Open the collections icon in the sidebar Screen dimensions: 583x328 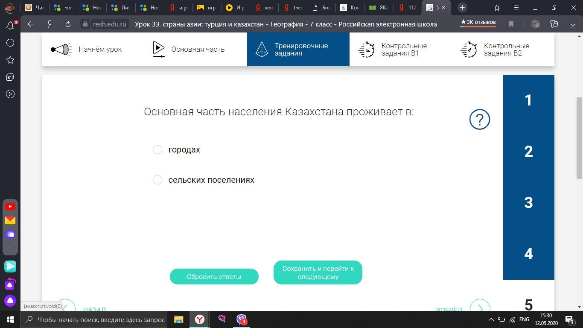coord(10,77)
